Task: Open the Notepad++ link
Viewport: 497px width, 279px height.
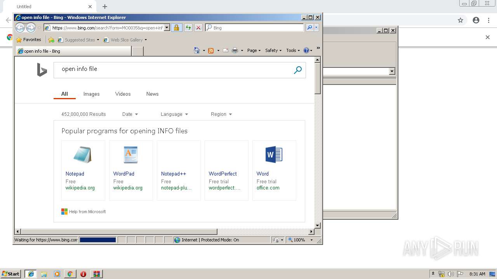Action: click(x=173, y=174)
